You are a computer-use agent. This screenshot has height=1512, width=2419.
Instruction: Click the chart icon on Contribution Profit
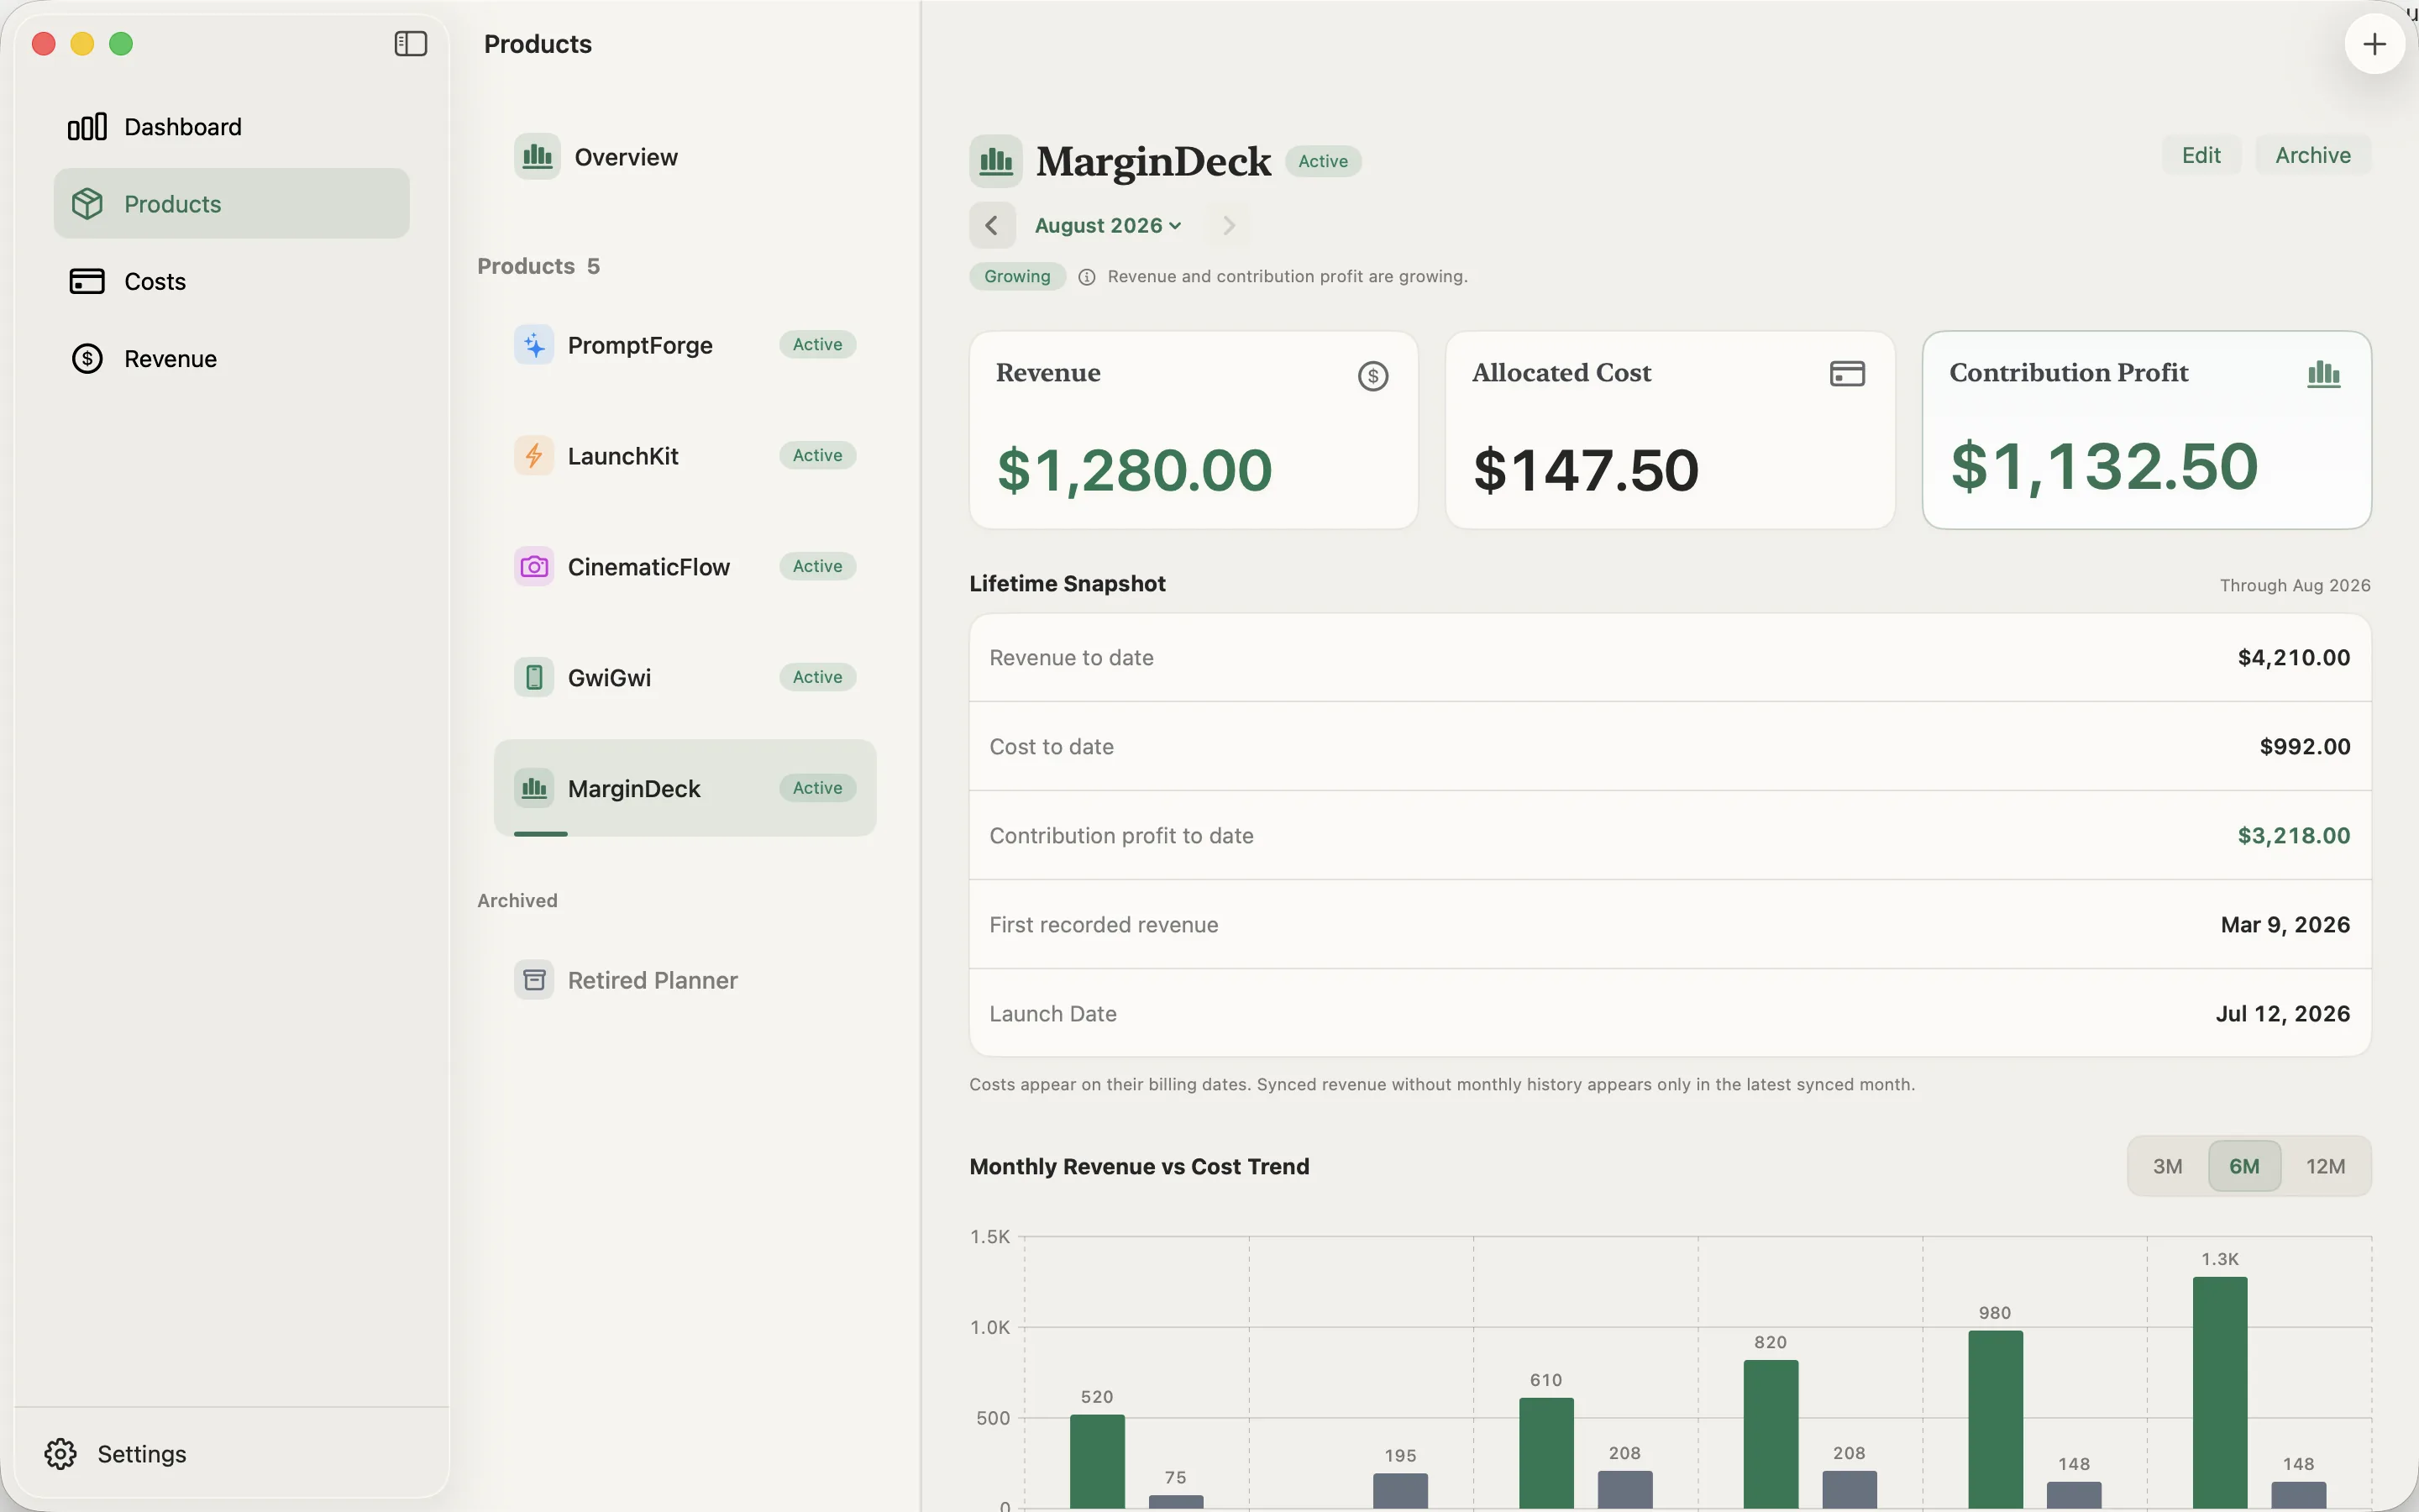click(2323, 374)
